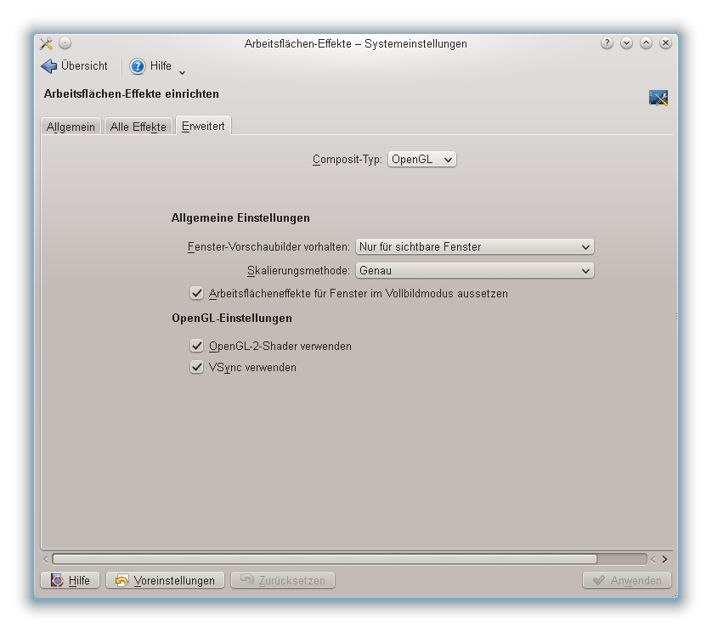Click the Voreinstellungen button
The width and height of the screenshot is (712, 632).
click(166, 580)
